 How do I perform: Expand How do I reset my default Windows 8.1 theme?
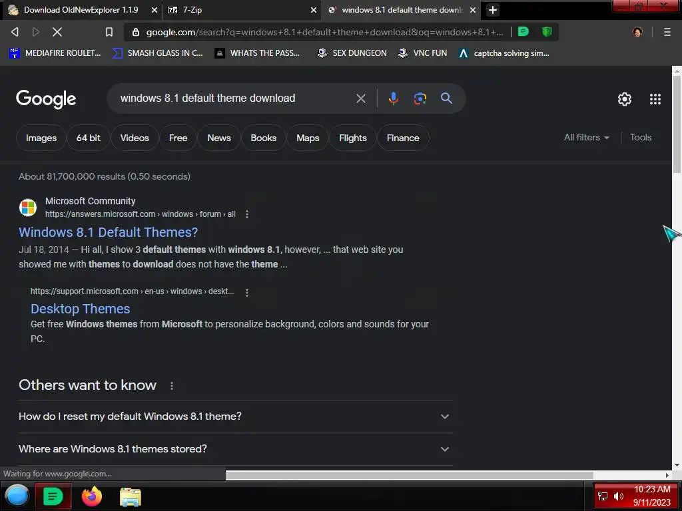pos(235,417)
